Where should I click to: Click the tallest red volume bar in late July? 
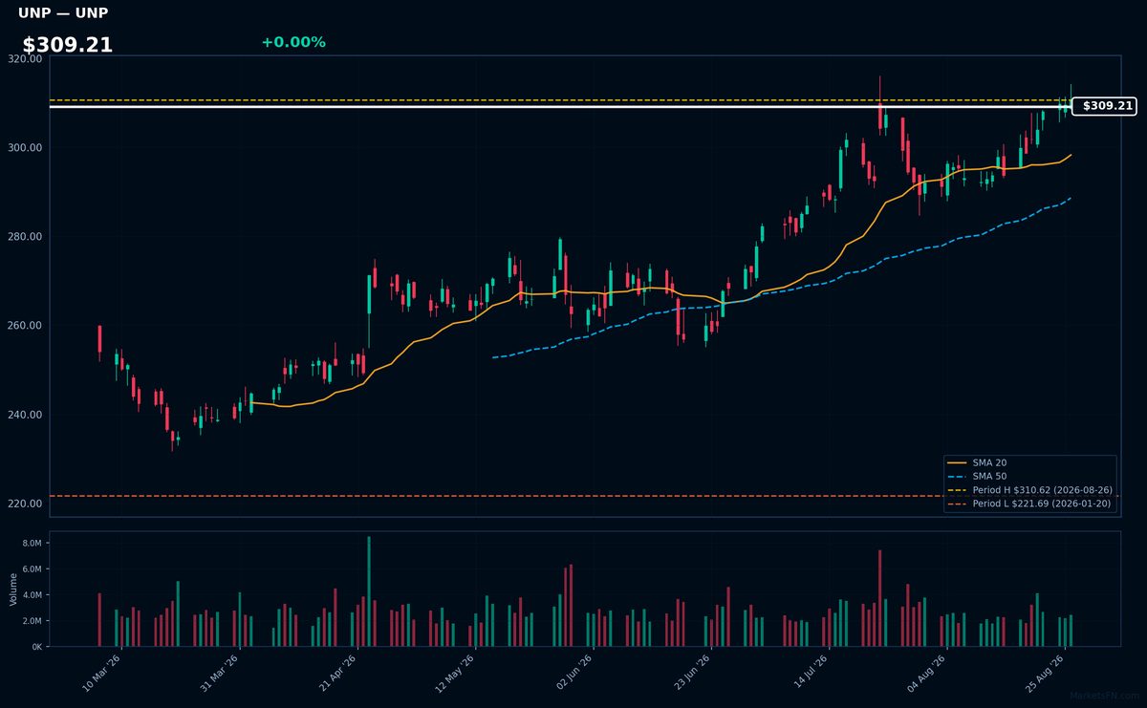pos(879,598)
